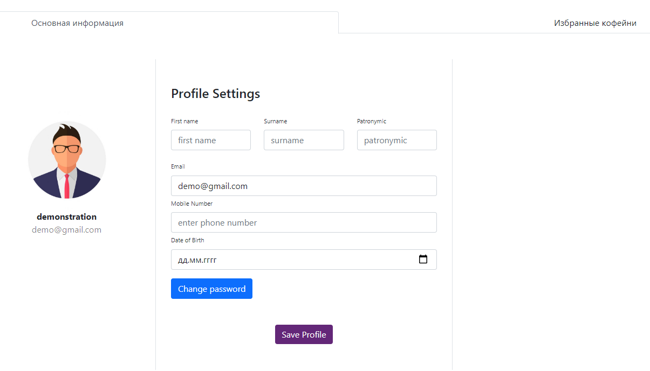Click the Surname field label

(276, 122)
